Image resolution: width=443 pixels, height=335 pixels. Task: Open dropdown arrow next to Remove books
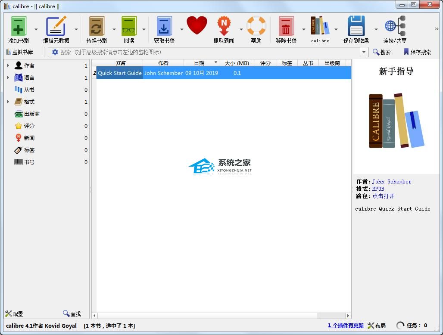[x=304, y=29]
